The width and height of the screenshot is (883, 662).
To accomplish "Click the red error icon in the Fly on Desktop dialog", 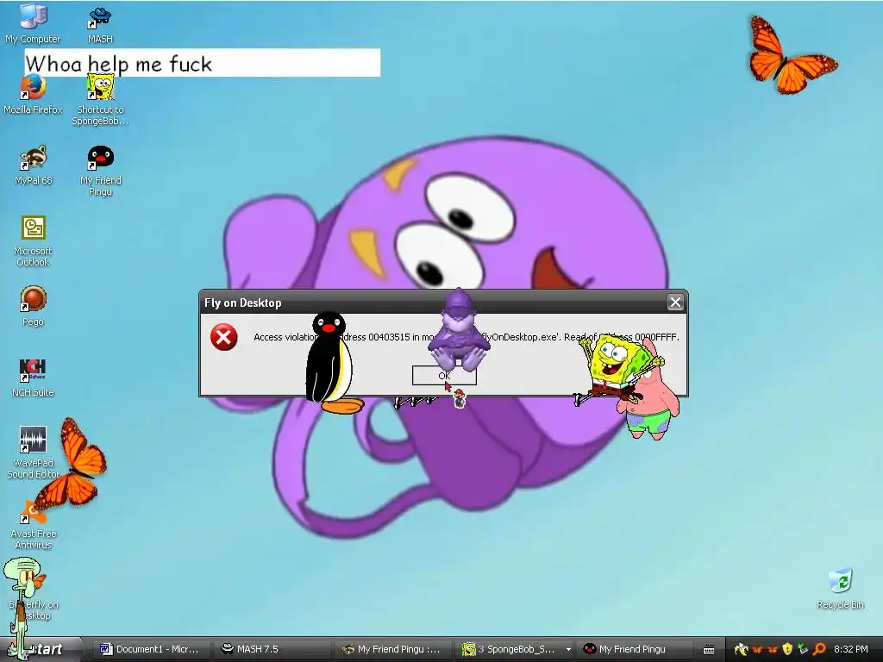I will (x=223, y=337).
